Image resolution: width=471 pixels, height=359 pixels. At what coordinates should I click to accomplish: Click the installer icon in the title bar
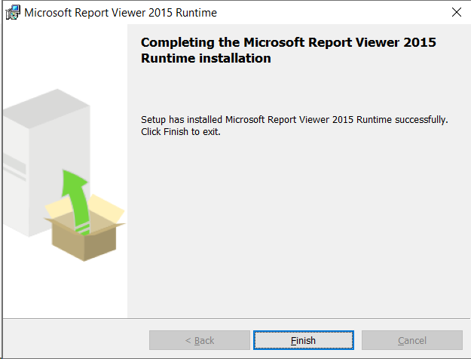[13, 13]
